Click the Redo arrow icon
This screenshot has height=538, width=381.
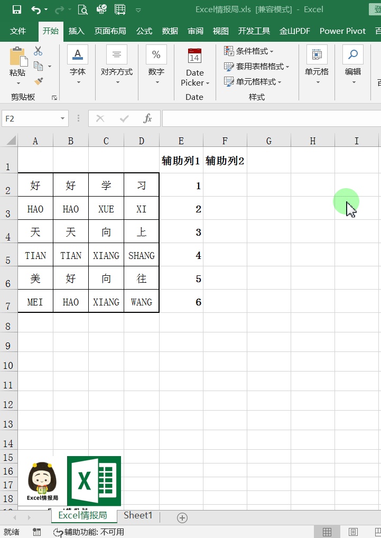59,10
